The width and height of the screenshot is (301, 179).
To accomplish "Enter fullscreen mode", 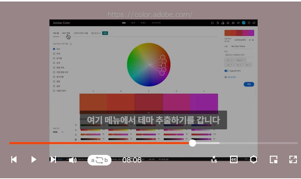I will 293,159.
